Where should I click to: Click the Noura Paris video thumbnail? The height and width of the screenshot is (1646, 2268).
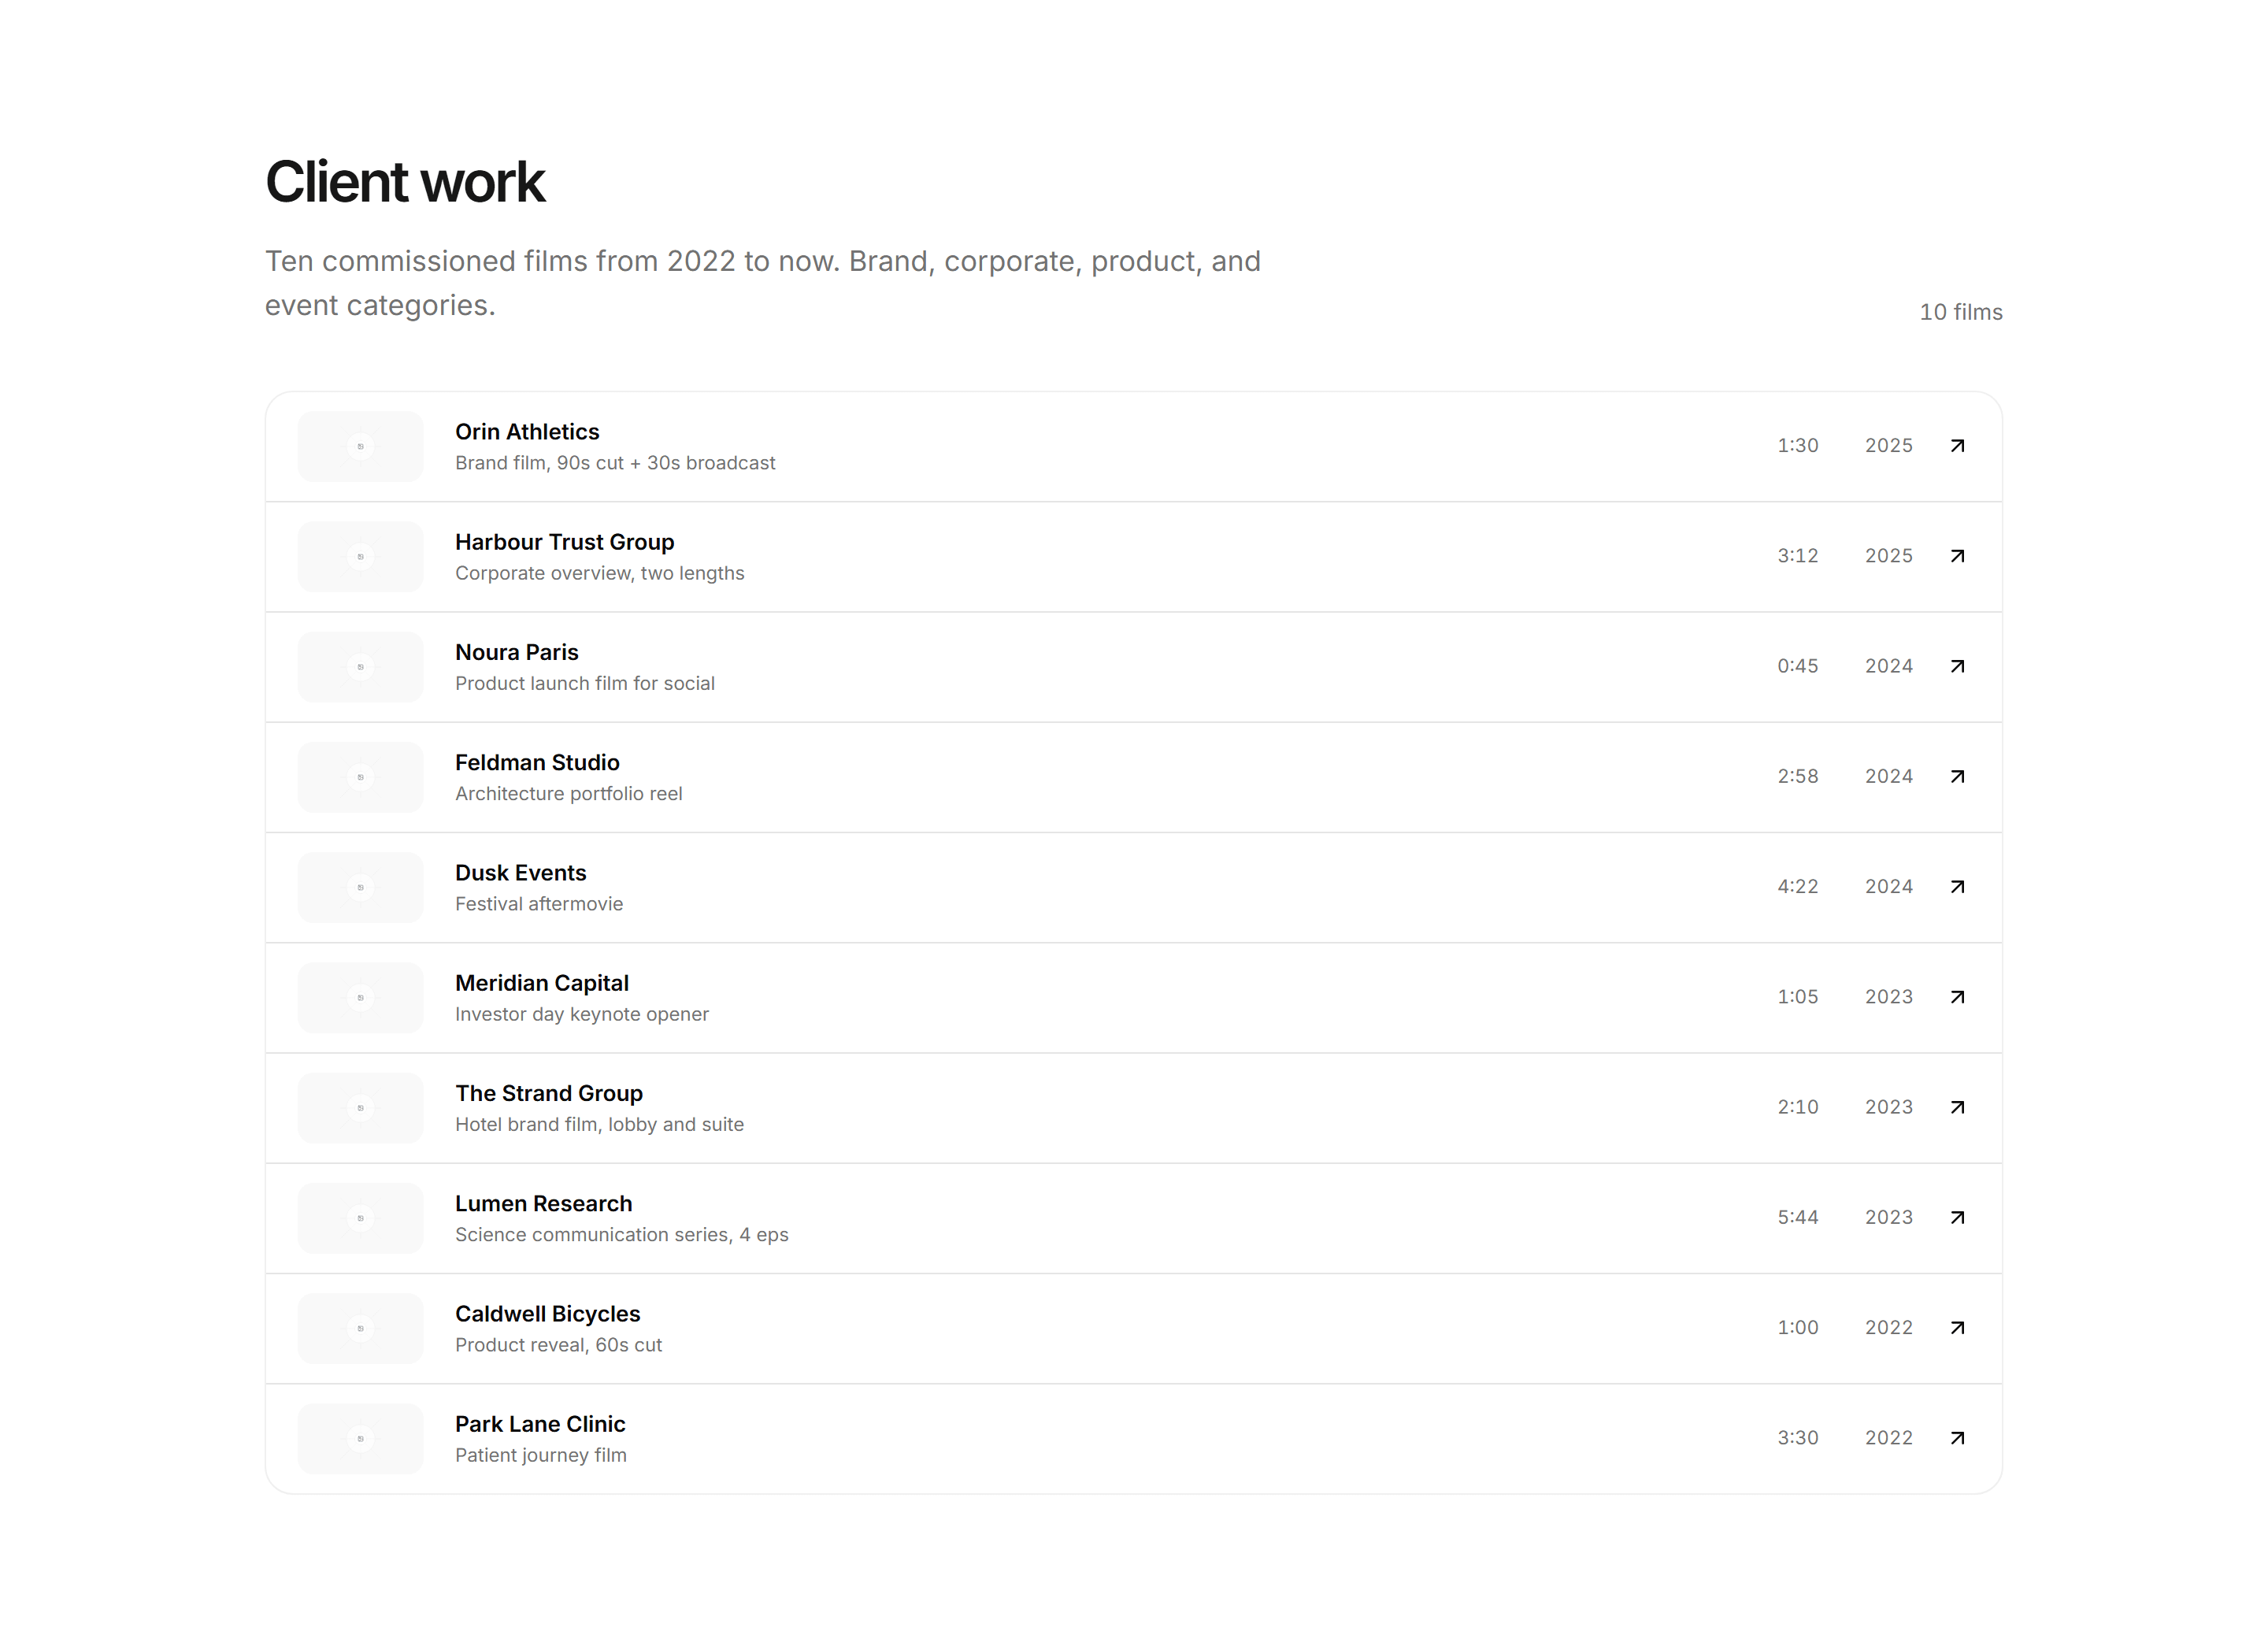(361, 667)
